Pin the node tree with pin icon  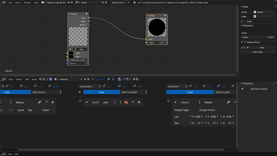[109, 79]
